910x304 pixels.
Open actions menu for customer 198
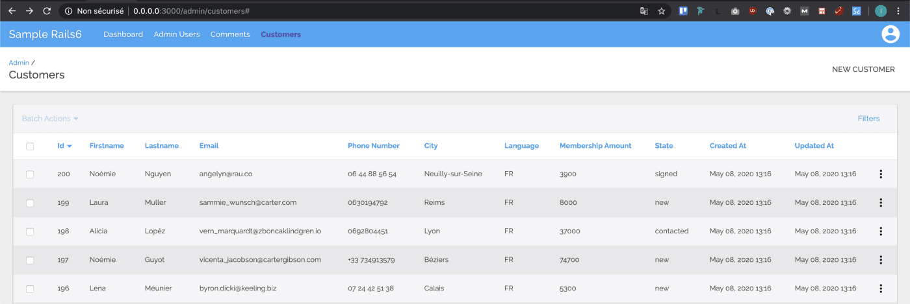(x=881, y=231)
